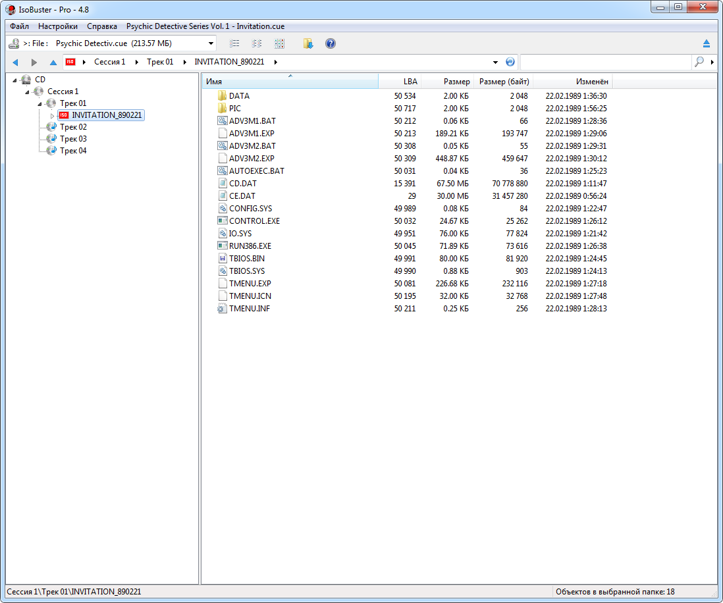Image resolution: width=723 pixels, height=603 pixels.
Task: Open the Psychic Detective Series cue menu
Action: [205, 26]
